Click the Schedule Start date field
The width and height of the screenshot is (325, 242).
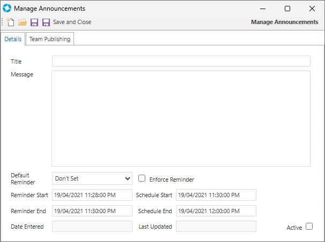216,195
